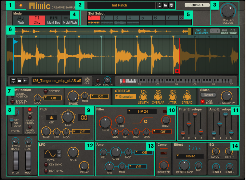The height and width of the screenshot is (181, 246).
Task: Step through samples with arrows near file name
Action: pos(13,81)
